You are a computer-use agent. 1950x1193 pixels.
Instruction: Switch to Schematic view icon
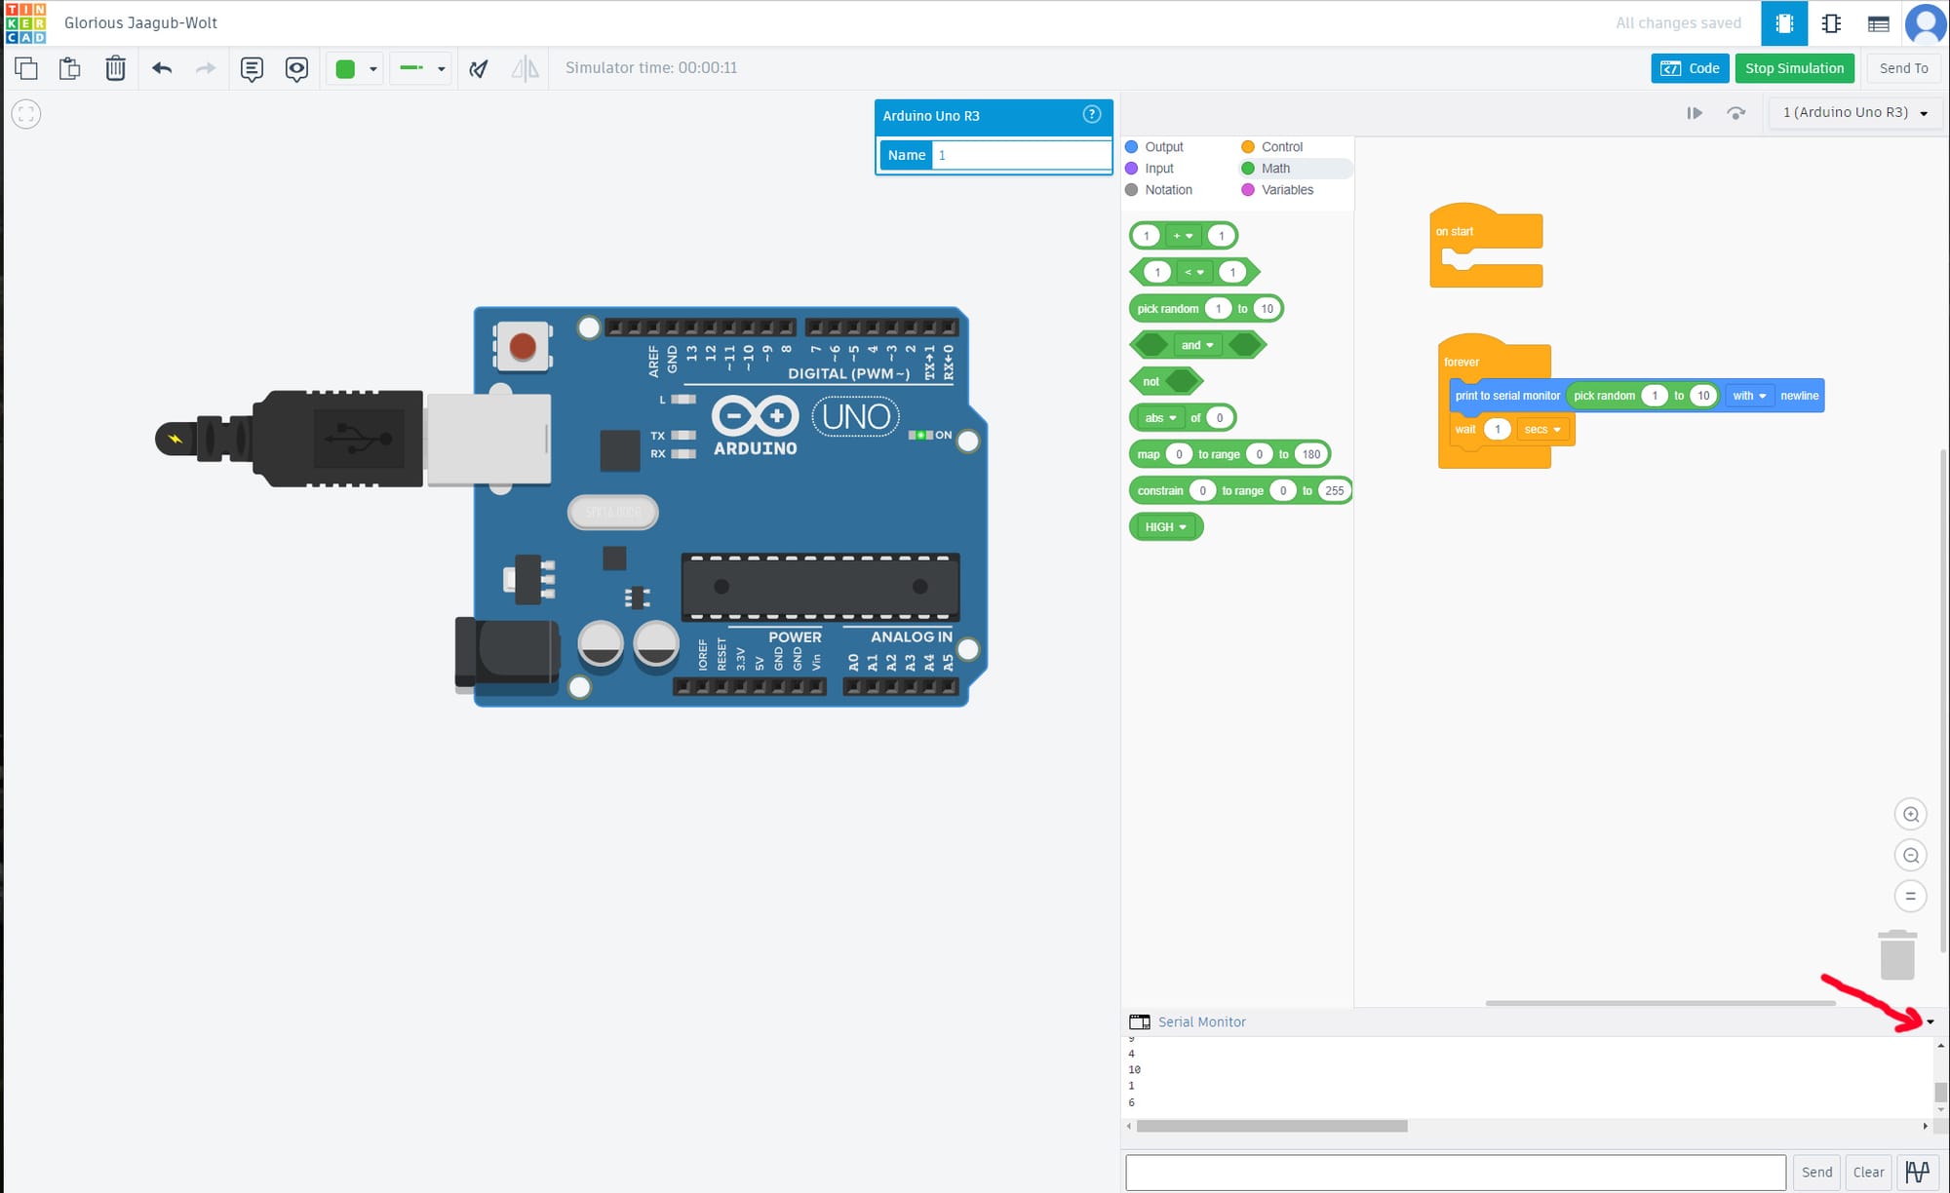click(1831, 23)
